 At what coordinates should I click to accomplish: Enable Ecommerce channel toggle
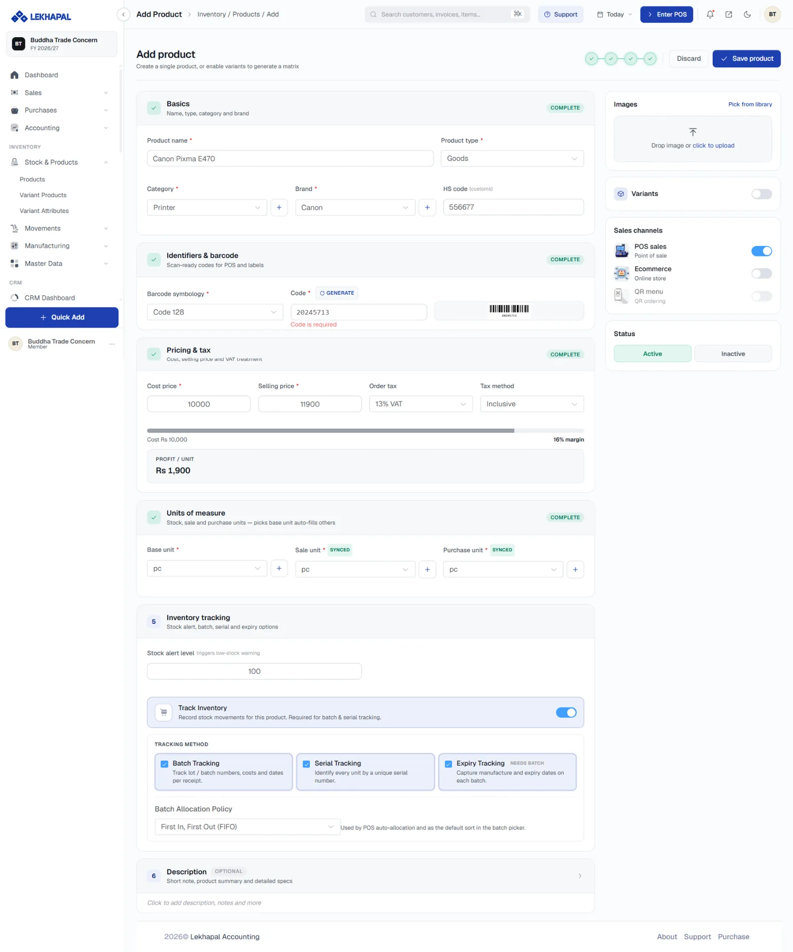click(x=761, y=273)
